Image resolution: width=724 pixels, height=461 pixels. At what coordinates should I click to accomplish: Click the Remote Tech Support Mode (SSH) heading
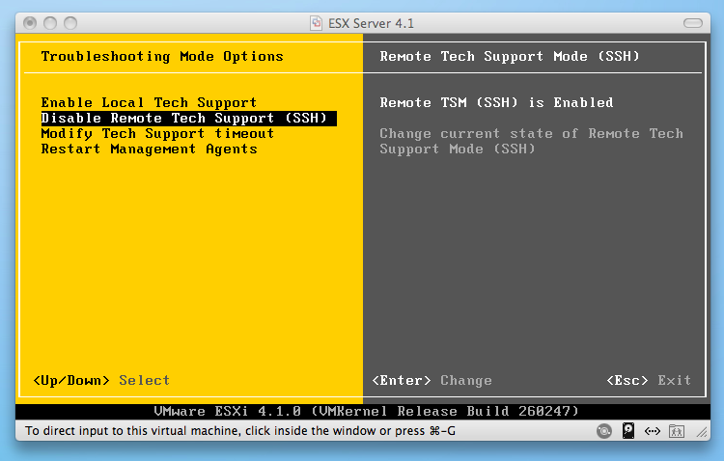pyautogui.click(x=510, y=57)
